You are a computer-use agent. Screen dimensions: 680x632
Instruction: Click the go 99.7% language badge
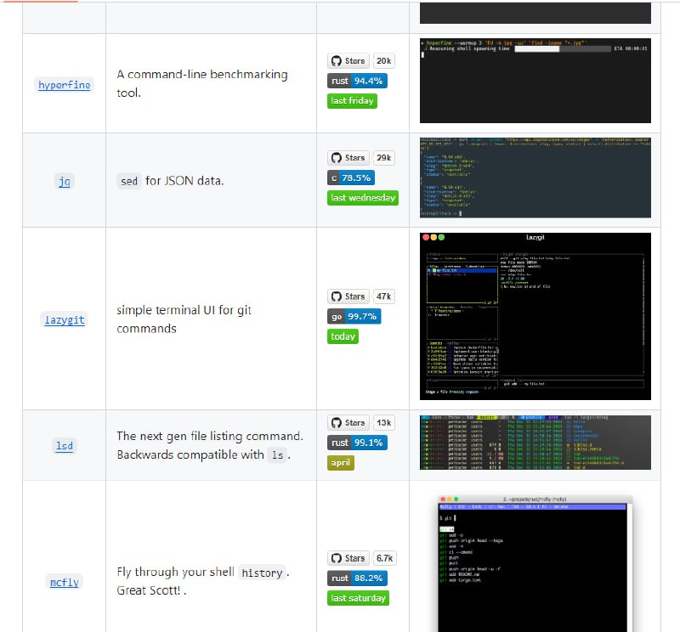coord(354,316)
